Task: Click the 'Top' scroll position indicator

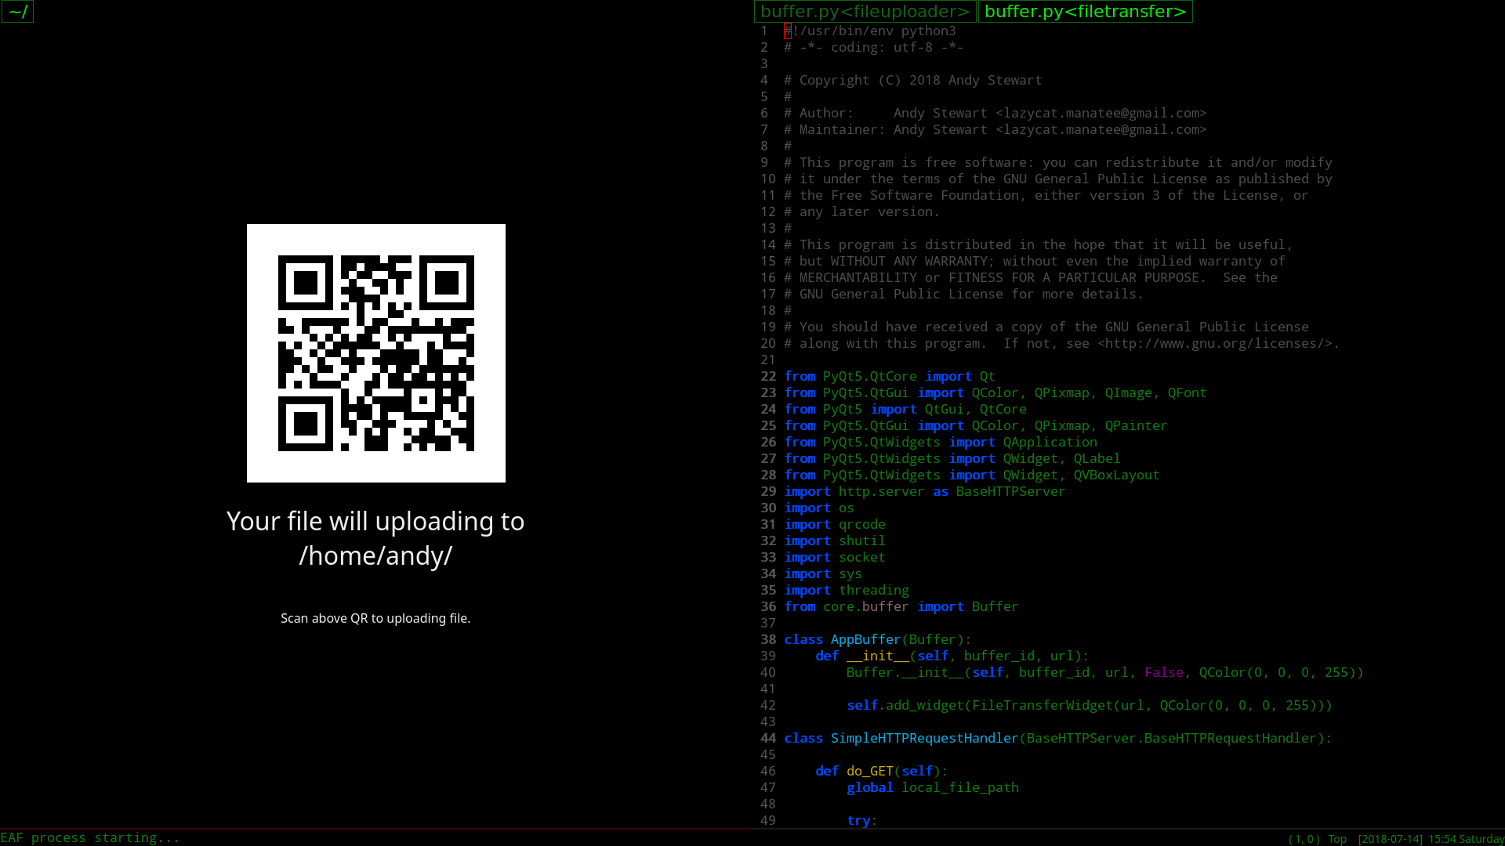Action: pos(1336,839)
